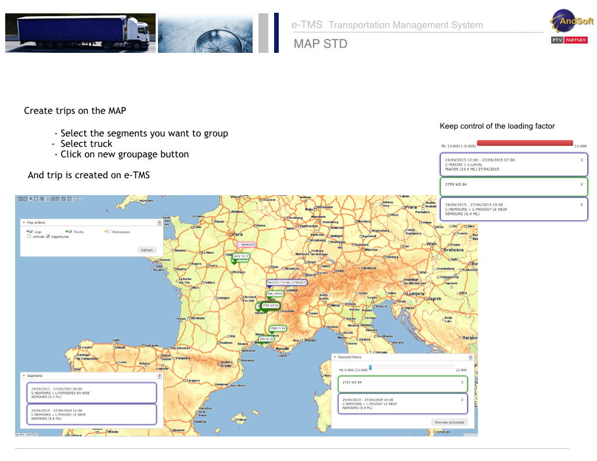
Task: Click the move icon on Map actions panel
Action: click(x=159, y=222)
